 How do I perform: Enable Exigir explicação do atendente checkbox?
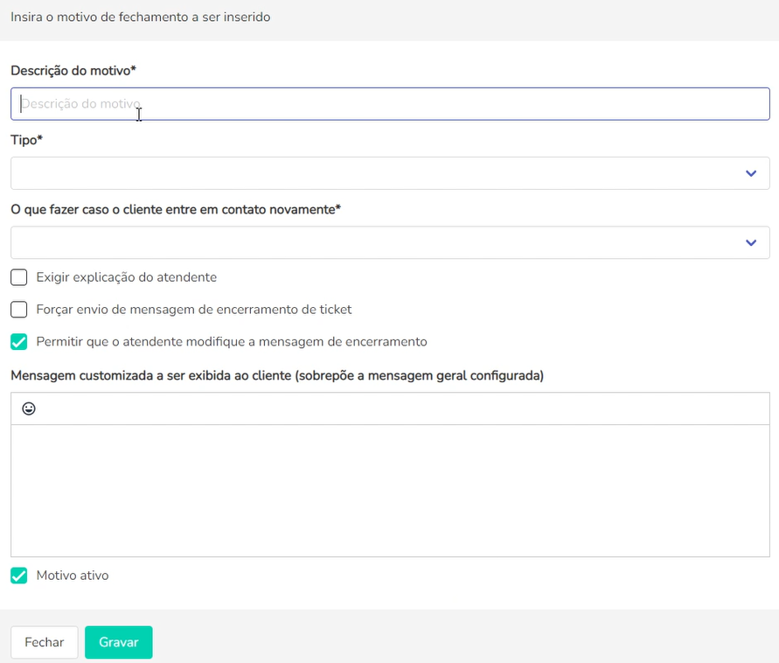coord(19,277)
